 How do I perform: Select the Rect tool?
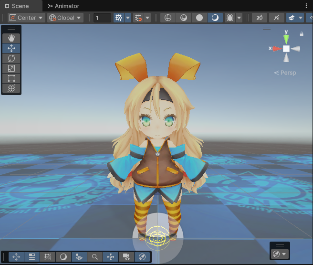(11, 78)
